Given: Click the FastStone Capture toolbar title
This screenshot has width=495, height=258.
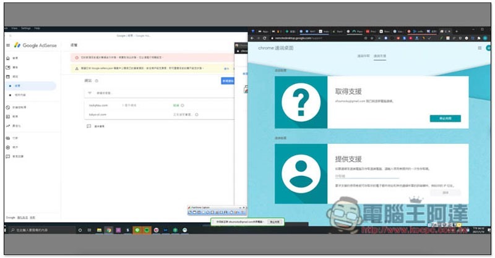Looking at the screenshot, I should 200,207.
